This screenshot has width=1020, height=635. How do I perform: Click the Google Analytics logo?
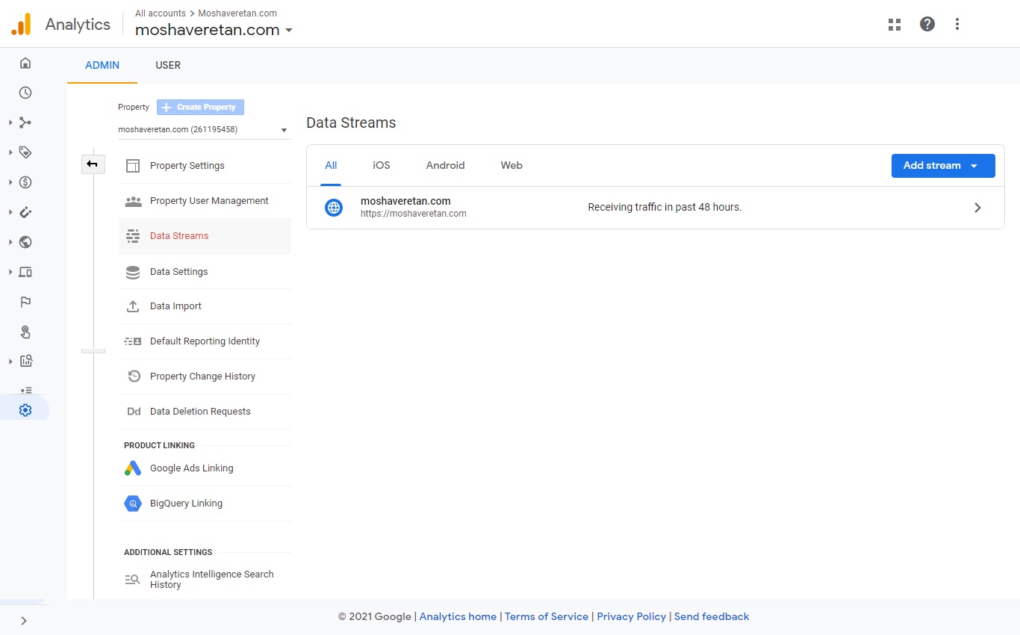[x=21, y=25]
